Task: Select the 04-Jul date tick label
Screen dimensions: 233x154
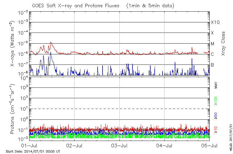Action: point(165,145)
